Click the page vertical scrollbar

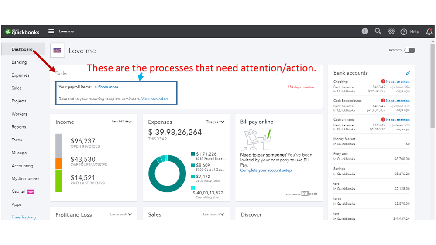(433, 86)
